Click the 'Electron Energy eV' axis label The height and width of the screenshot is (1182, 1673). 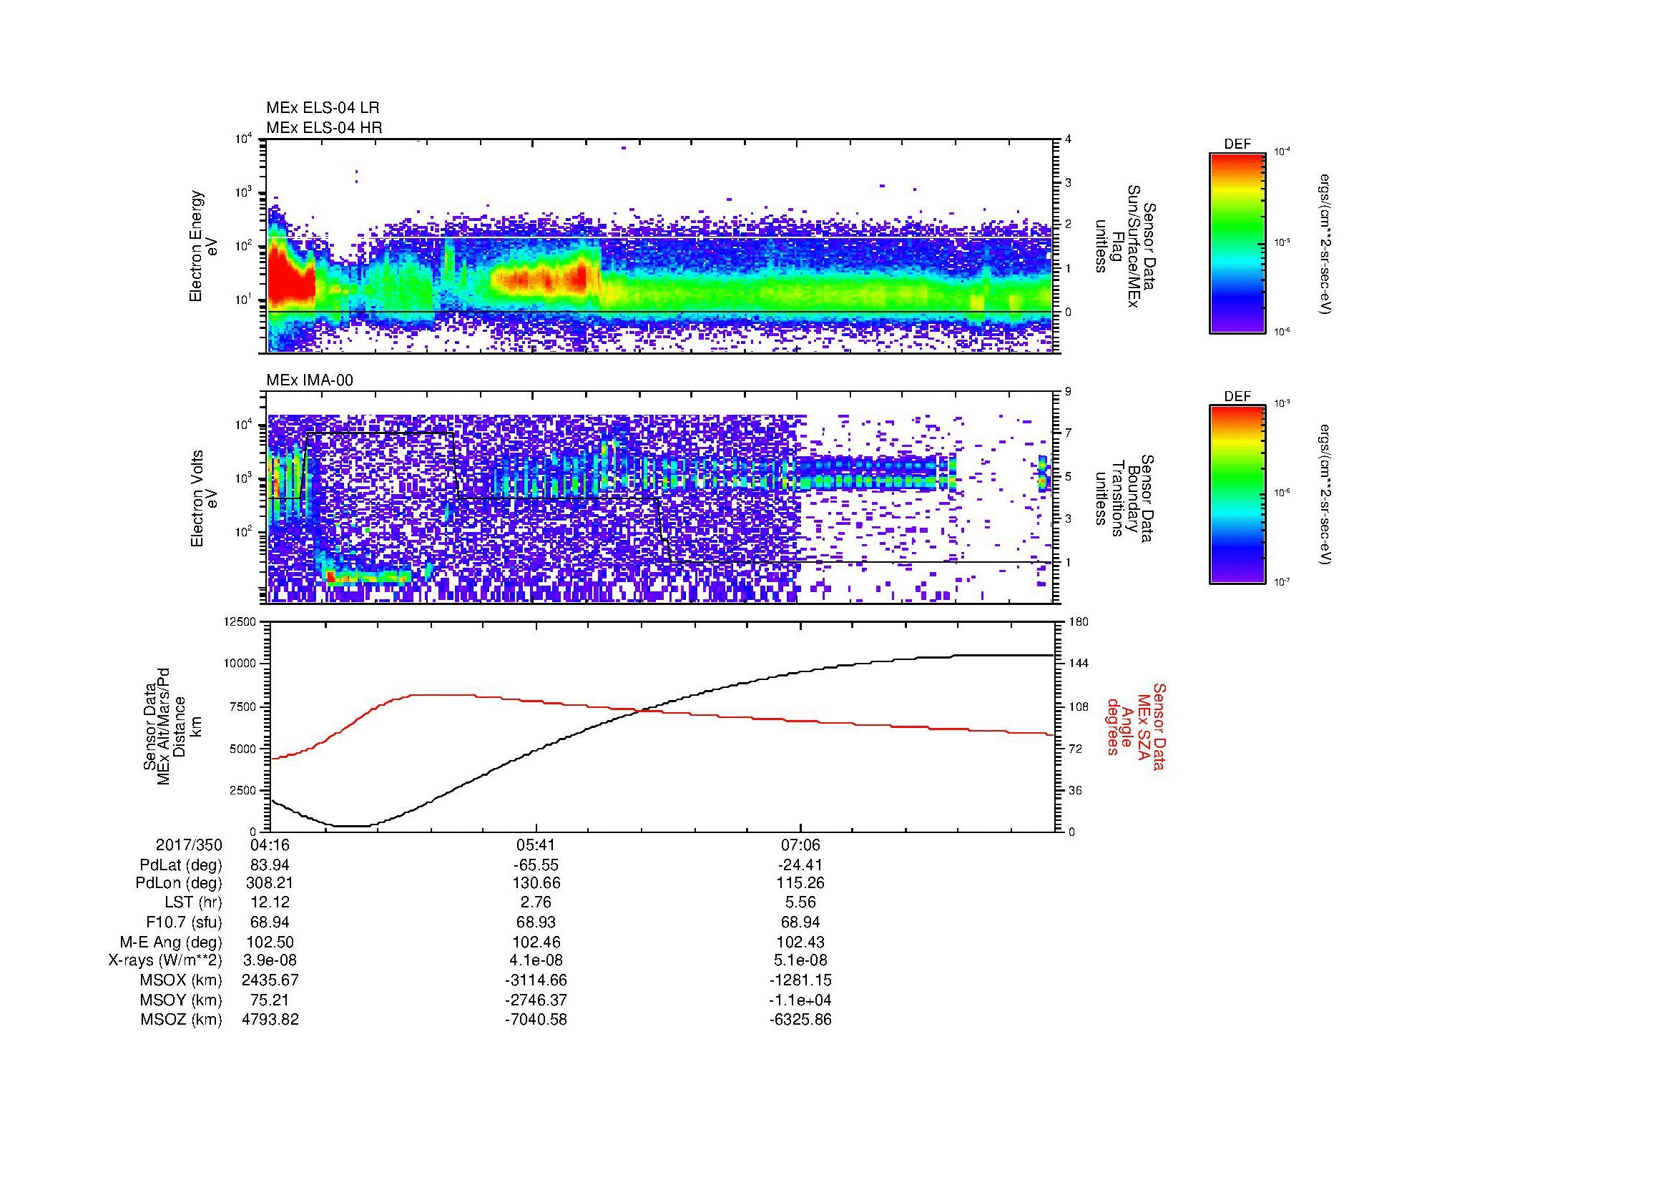pyautogui.click(x=204, y=246)
